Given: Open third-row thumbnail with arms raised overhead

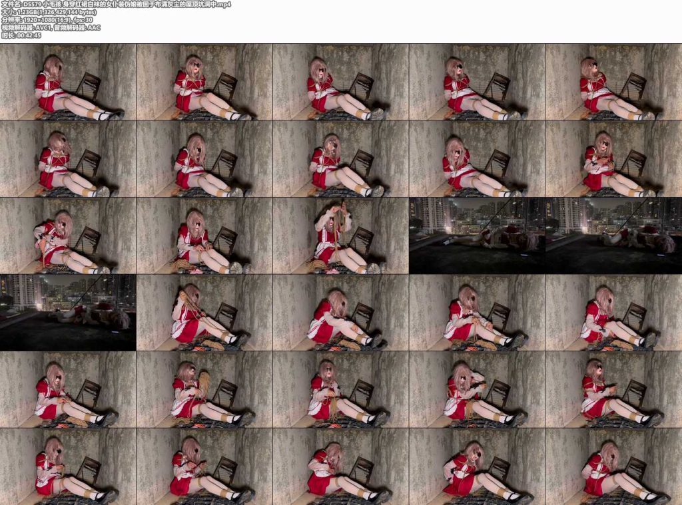Looking at the screenshot, I should [x=340, y=236].
